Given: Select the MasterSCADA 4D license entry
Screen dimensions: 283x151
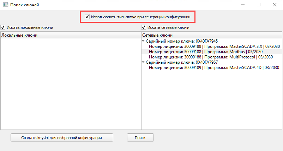Looking at the screenshot, I should pos(214,68).
